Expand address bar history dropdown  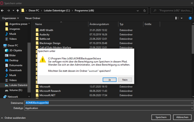point(138,11)
